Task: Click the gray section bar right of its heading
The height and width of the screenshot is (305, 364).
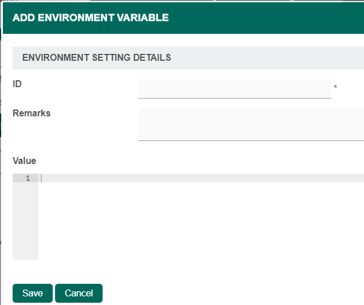Action: coord(264,58)
